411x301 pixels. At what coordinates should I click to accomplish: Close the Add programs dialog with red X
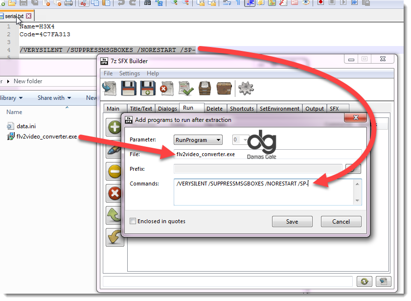pyautogui.click(x=355, y=117)
